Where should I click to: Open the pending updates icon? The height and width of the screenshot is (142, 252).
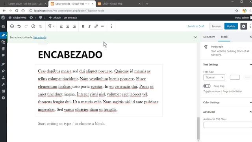33,17
